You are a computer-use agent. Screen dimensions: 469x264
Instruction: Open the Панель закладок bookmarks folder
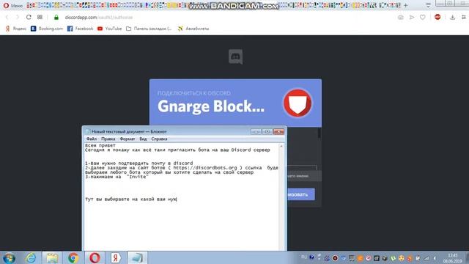tap(149, 29)
